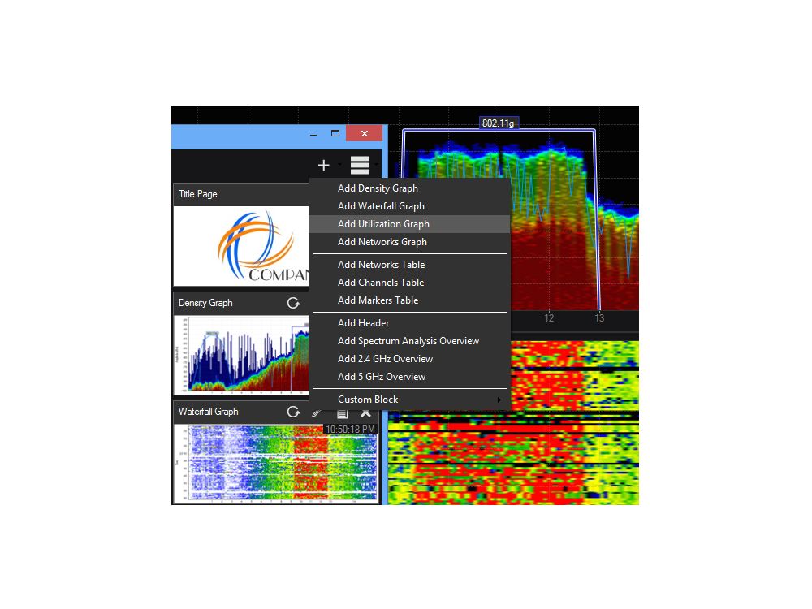The width and height of the screenshot is (812, 609).
Task: Choose Add Markers Table menu entry
Action: pyautogui.click(x=409, y=300)
